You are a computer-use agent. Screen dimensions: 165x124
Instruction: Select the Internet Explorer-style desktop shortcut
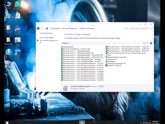(17, 17)
